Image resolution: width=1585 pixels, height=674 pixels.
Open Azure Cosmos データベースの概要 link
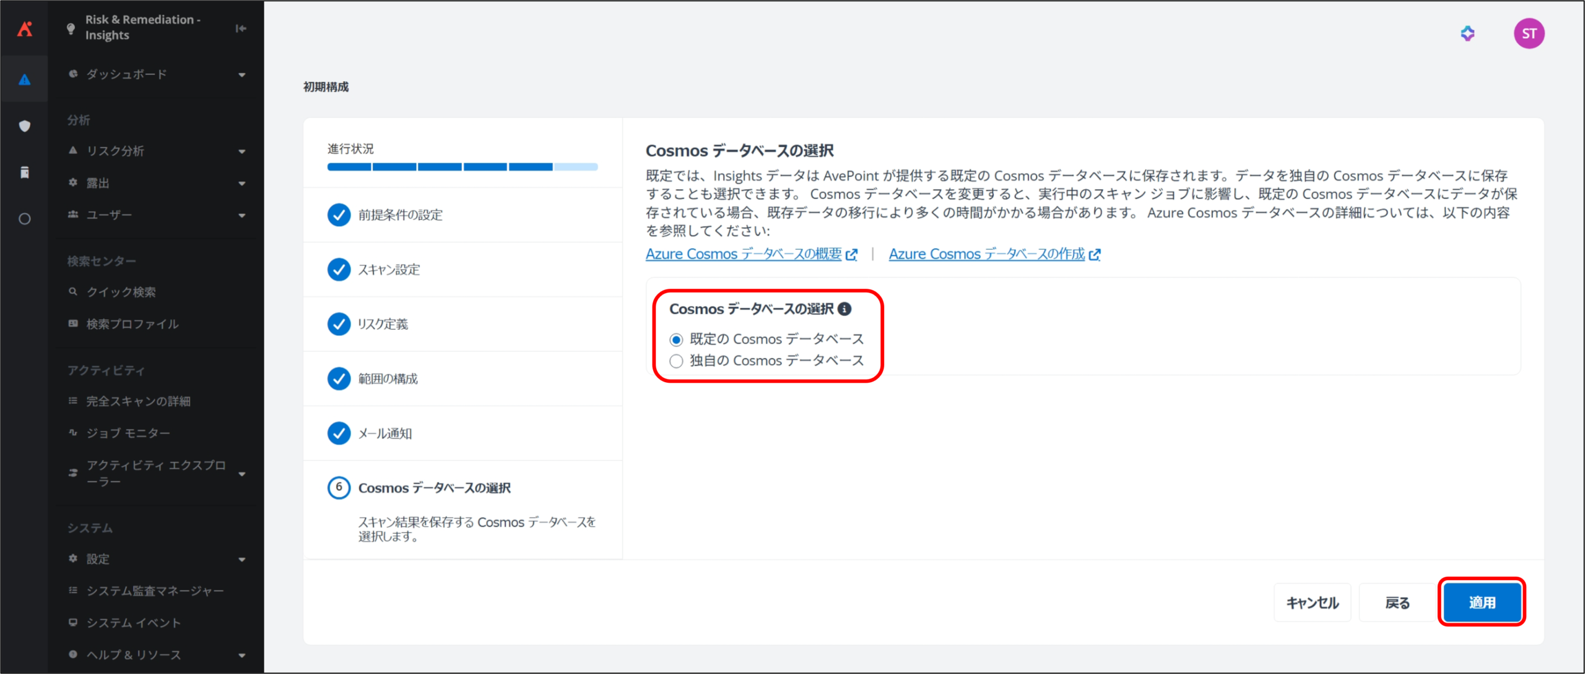coord(744,254)
